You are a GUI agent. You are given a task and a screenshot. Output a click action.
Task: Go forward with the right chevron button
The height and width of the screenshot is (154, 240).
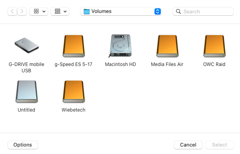[22, 11]
